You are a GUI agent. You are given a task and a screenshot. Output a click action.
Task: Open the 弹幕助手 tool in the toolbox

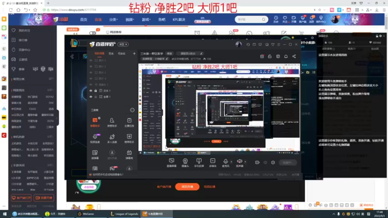95,123
